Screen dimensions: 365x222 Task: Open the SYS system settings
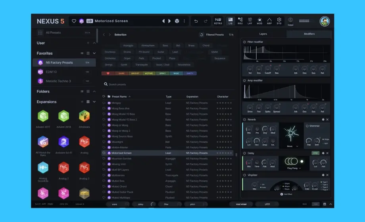[279, 21]
